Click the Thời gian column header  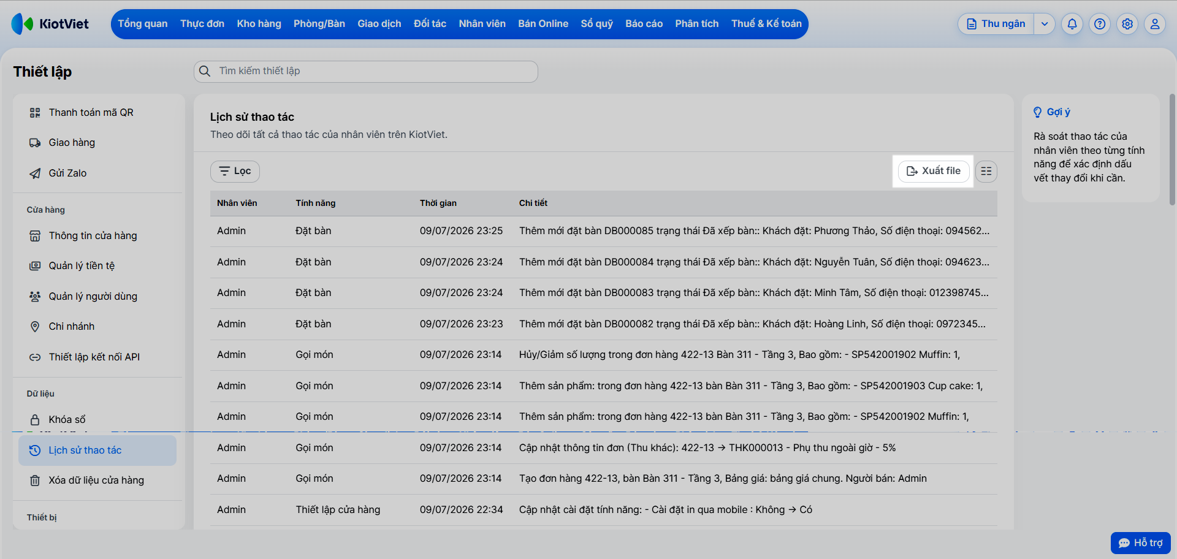point(438,203)
